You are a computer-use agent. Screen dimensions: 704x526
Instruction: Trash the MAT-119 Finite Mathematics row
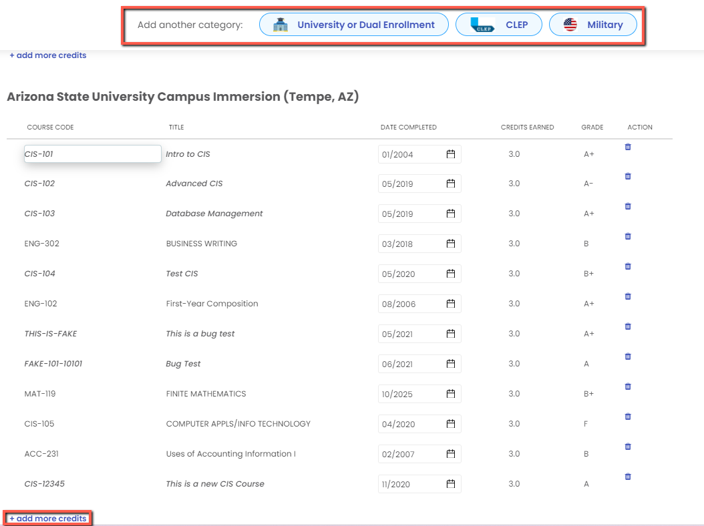tap(627, 386)
